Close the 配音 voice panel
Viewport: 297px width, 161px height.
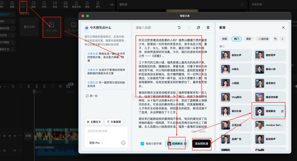[x=283, y=28]
